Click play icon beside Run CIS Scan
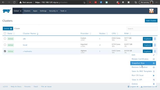 (x=154, y=75)
